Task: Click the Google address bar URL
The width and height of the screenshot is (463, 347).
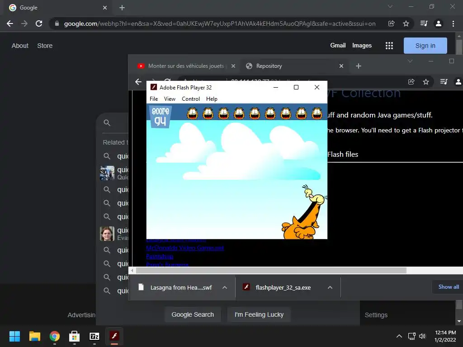Action: [x=220, y=23]
